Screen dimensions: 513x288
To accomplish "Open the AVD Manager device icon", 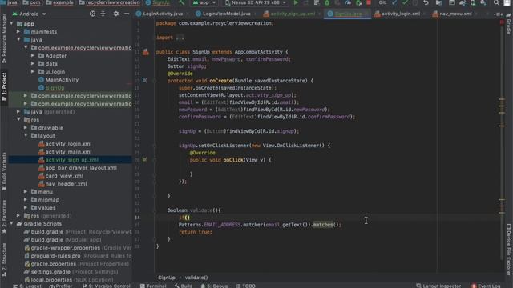I will [473, 2].
